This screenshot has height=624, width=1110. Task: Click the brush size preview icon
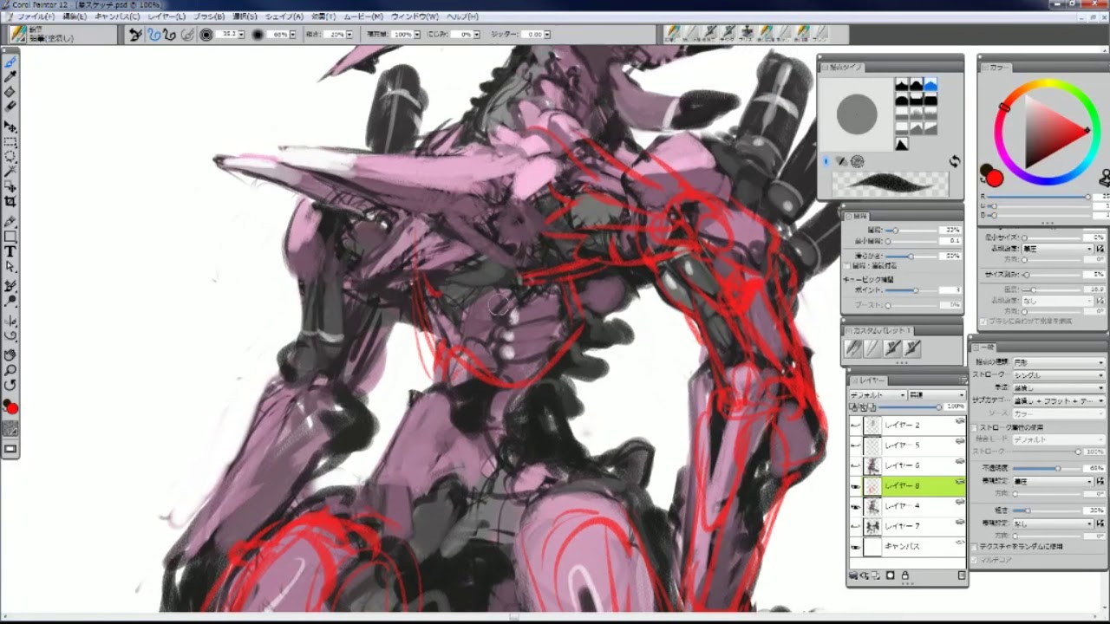coord(206,35)
